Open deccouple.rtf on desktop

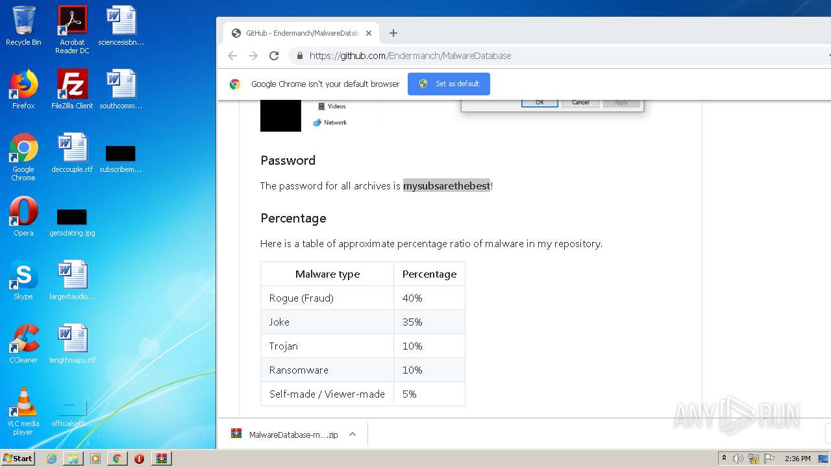[x=72, y=153]
